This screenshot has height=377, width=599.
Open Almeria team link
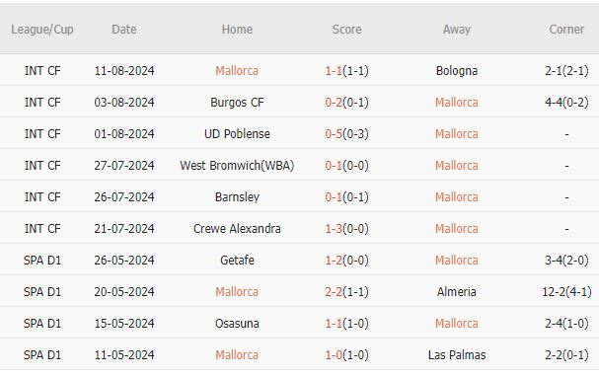point(457,292)
